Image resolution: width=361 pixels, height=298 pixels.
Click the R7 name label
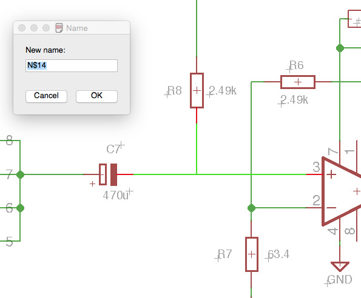(x=224, y=254)
